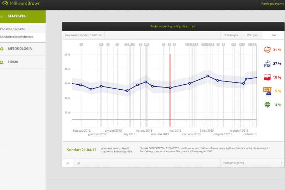This screenshot has height=190, width=285.
Task: Click the event marker above listopad 2012
Action: tap(81, 44)
